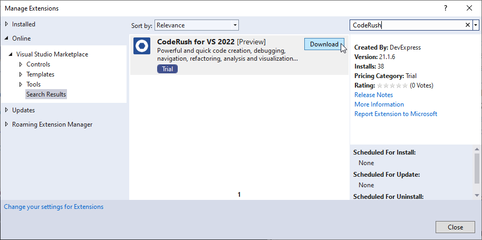Click in the CodeRush search field
This screenshot has width=482, height=240.
tap(407, 25)
